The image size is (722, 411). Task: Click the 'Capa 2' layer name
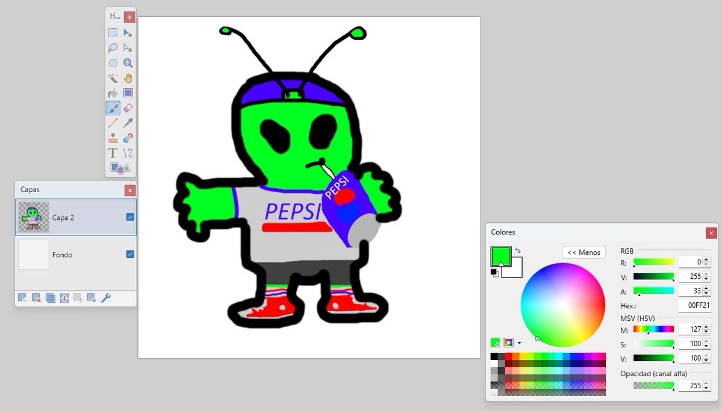coord(63,218)
